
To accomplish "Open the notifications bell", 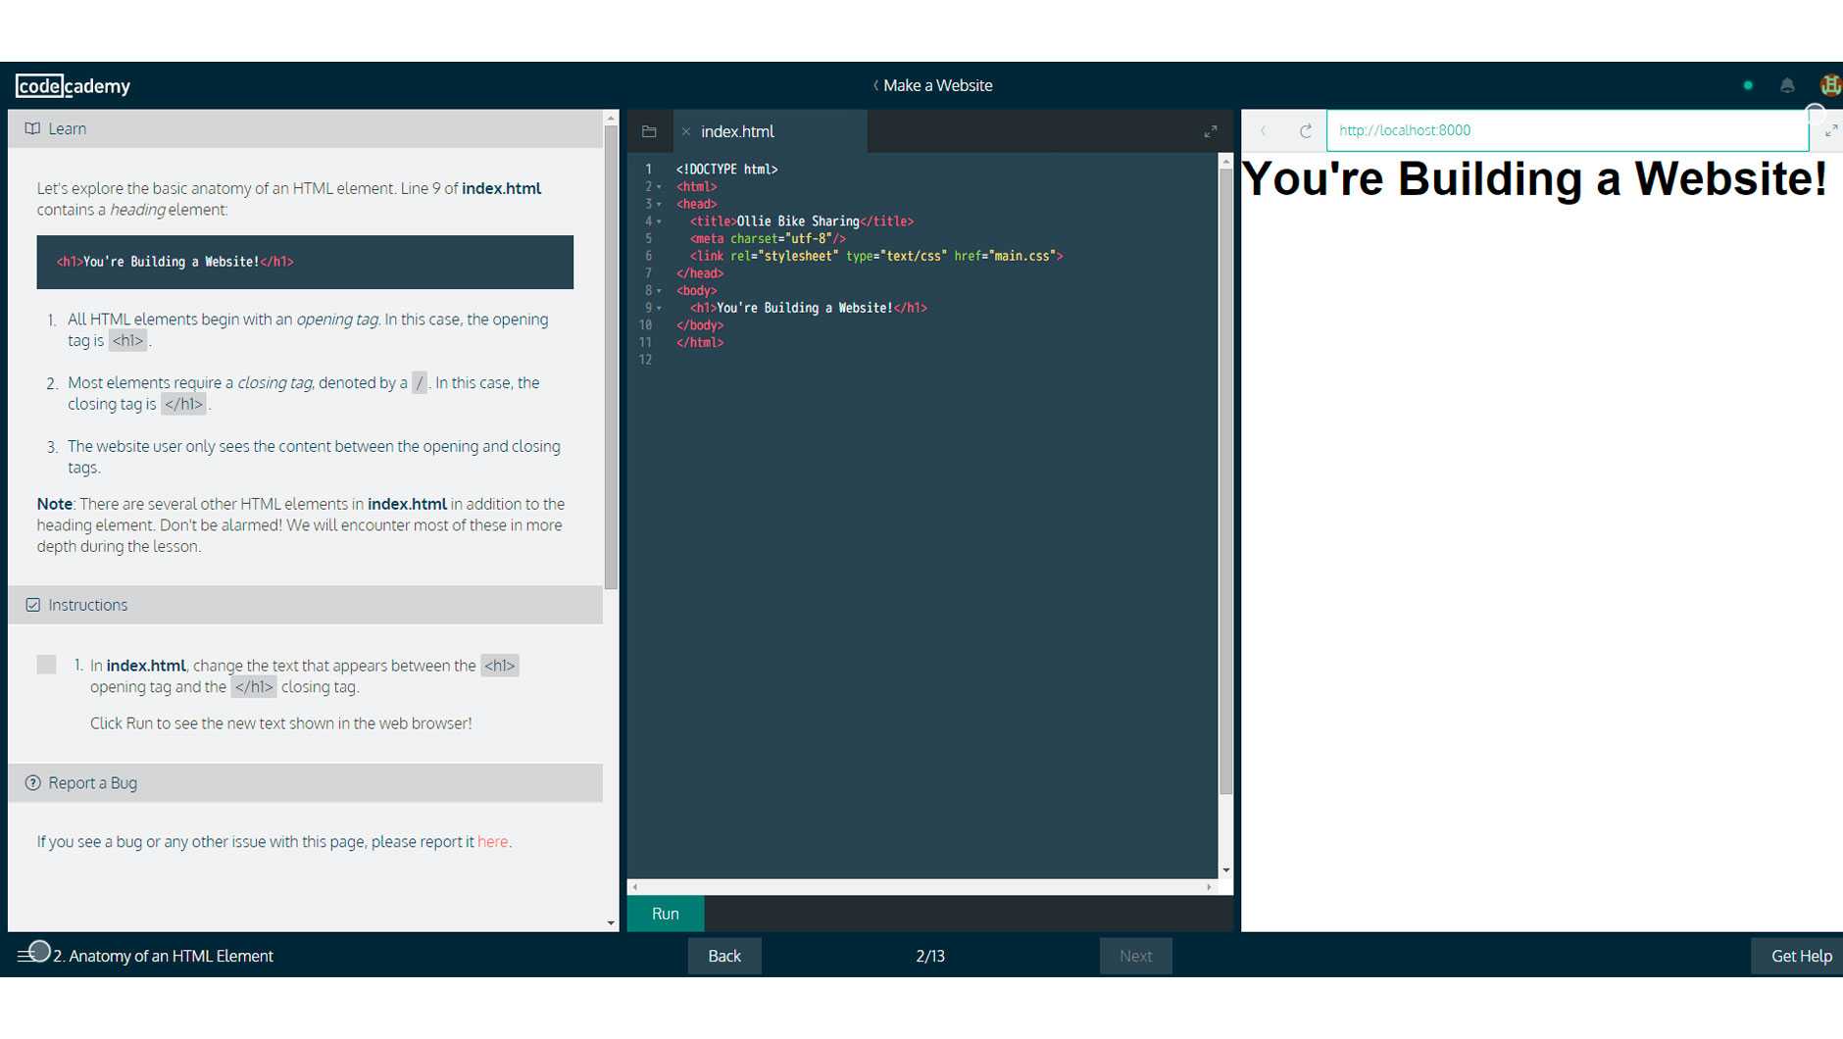I will pos(1787,86).
